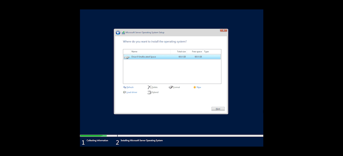Click the Next button
Viewport: 343px width, 156px height.
pyautogui.click(x=218, y=109)
